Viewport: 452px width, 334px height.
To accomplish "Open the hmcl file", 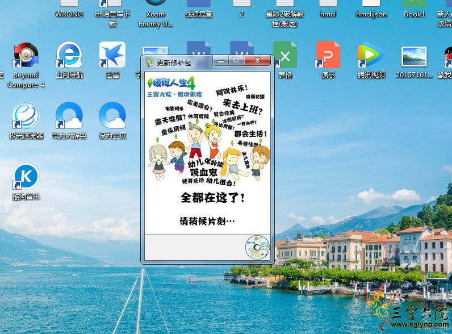I will pos(328,9).
